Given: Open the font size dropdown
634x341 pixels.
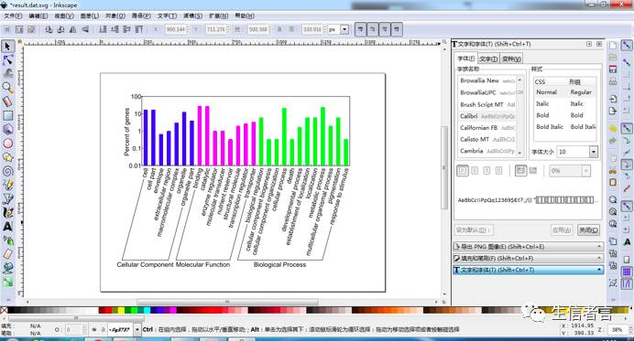Looking at the screenshot, I should [593, 152].
